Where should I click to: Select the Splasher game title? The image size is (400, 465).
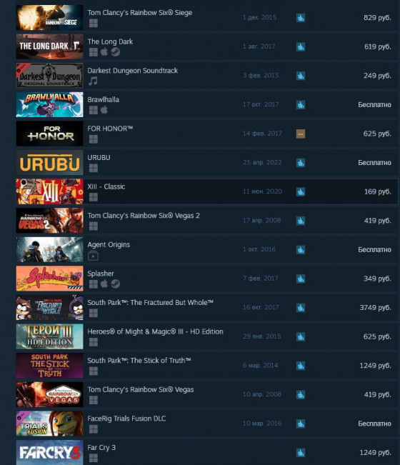click(101, 274)
